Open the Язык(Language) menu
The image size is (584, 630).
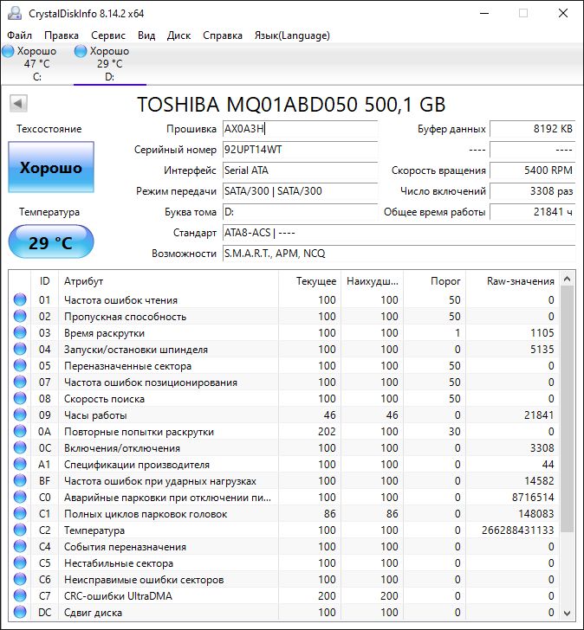(x=291, y=35)
